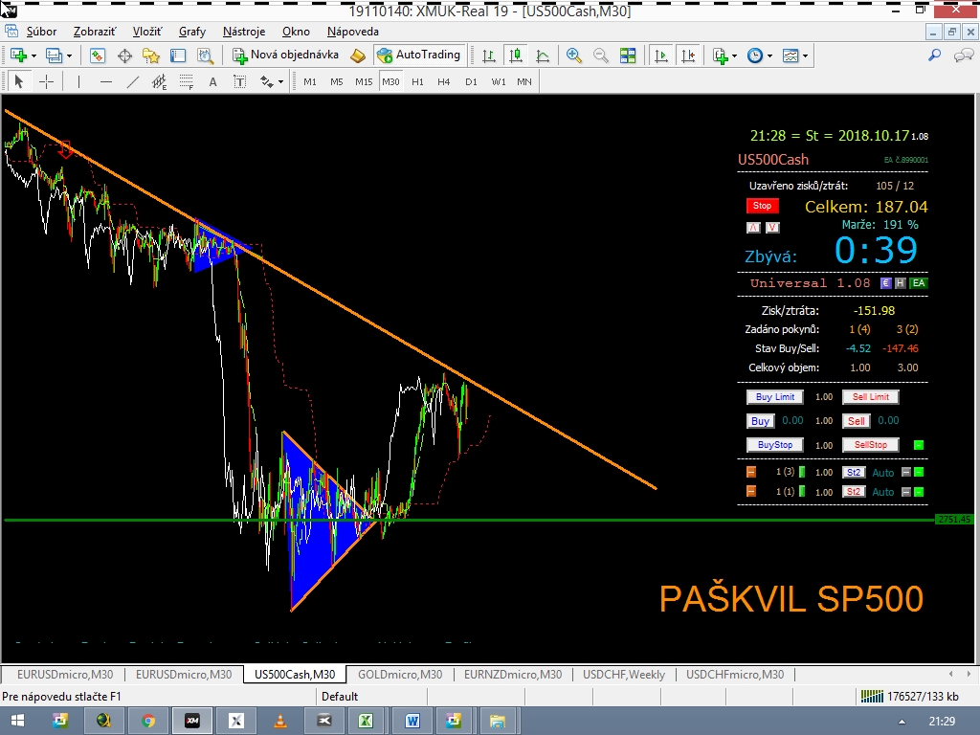Viewport: 980px width, 735px height.
Task: Open the MetaEditor yellow book icon
Action: click(x=358, y=56)
